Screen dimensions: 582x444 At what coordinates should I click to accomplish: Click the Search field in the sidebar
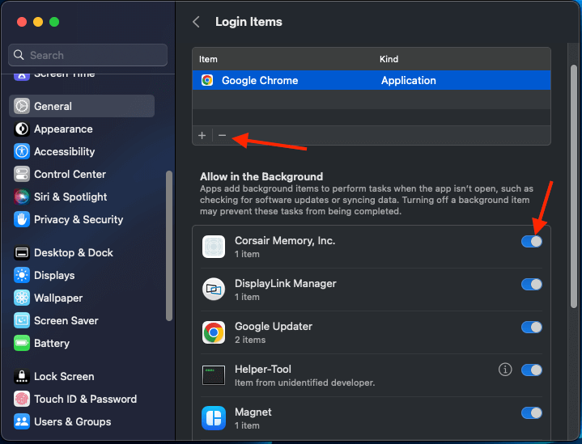coord(87,55)
